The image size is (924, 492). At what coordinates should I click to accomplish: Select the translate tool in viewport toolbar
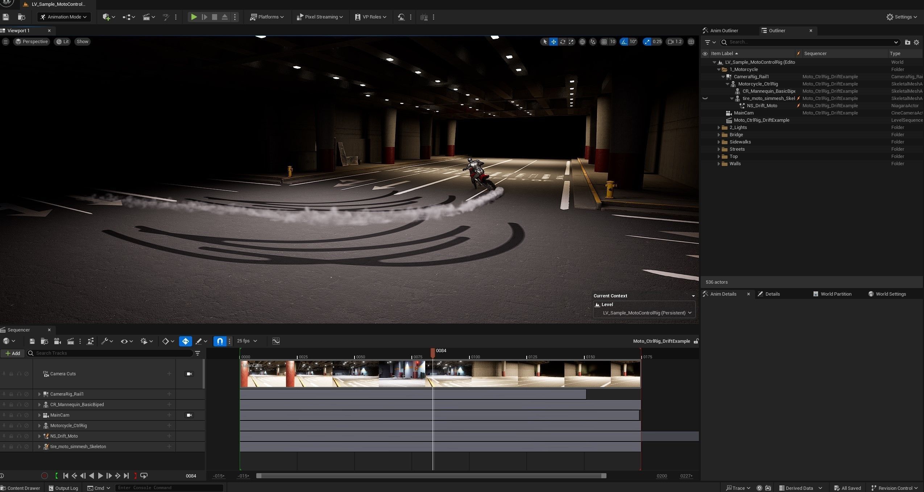(554, 42)
